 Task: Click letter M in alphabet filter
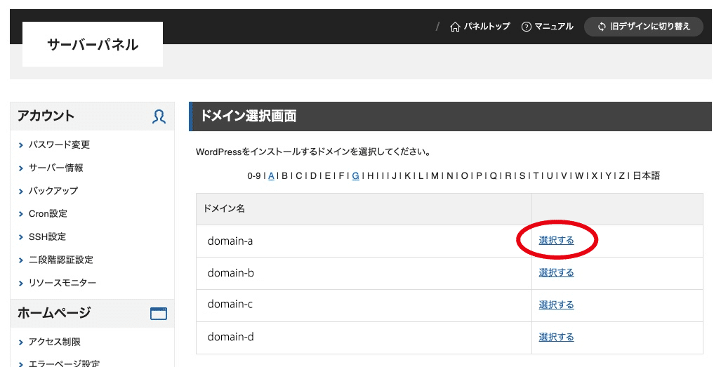click(435, 175)
